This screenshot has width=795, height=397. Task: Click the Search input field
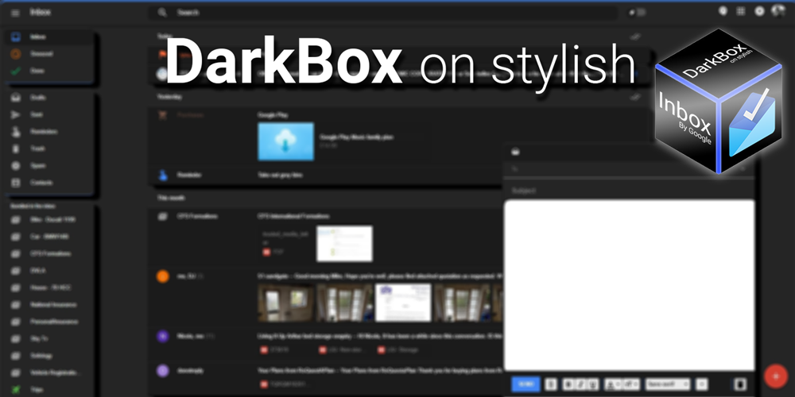coord(383,13)
